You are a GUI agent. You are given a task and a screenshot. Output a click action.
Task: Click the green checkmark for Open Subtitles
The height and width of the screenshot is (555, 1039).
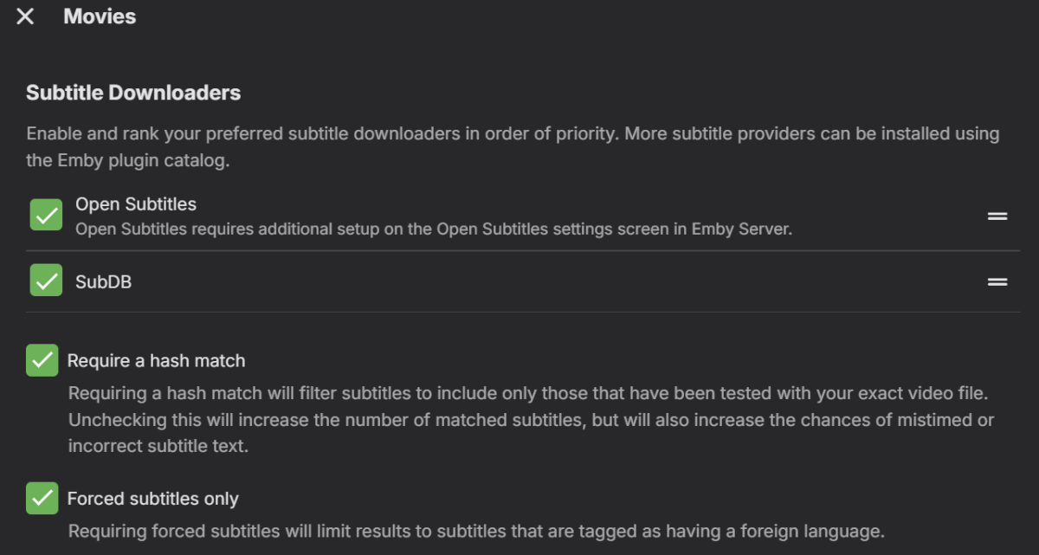[x=45, y=214]
